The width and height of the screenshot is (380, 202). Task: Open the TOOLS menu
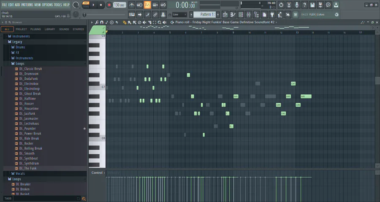coord(58,5)
